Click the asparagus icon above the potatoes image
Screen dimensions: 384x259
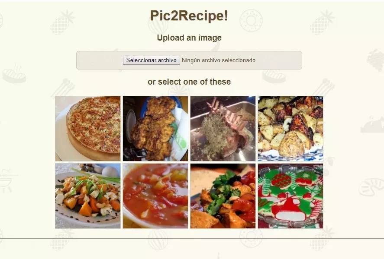click(x=323, y=87)
